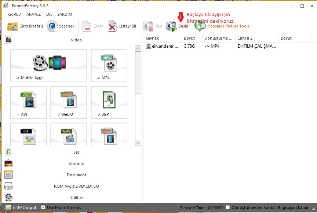Click the Dur stop icon

click(x=148, y=26)
